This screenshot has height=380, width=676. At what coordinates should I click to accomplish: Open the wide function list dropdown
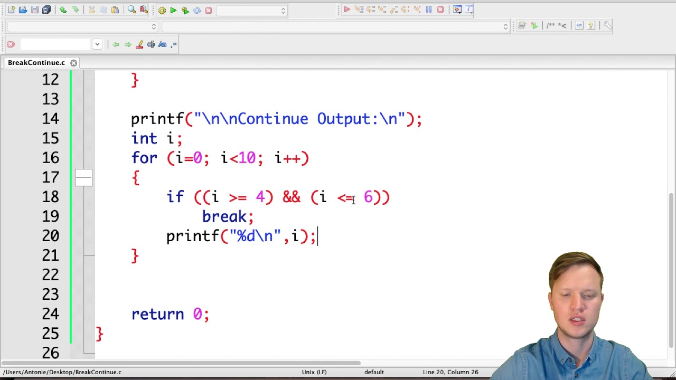pyautogui.click(x=336, y=26)
